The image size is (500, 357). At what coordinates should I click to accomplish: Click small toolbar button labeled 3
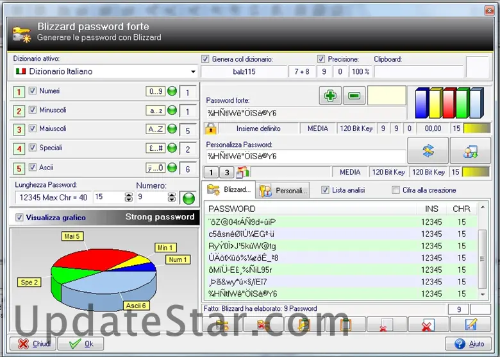[227, 173]
